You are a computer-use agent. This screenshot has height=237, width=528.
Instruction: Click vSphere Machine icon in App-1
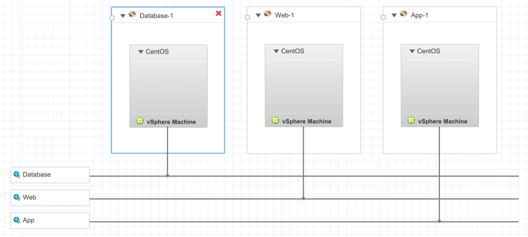(x=411, y=121)
